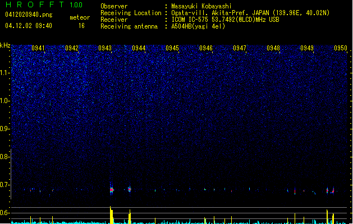Click the Receiving antenna label
The image size is (353, 224).
coord(129,26)
